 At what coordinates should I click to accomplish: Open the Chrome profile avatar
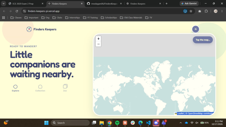point(216,11)
